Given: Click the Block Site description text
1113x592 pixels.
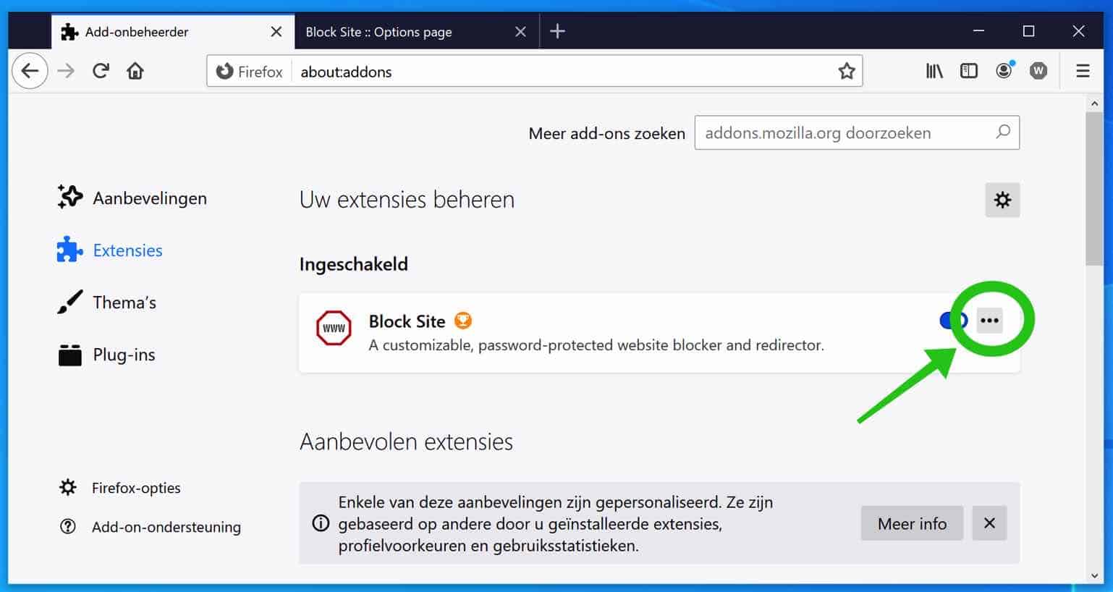Looking at the screenshot, I should 596,345.
